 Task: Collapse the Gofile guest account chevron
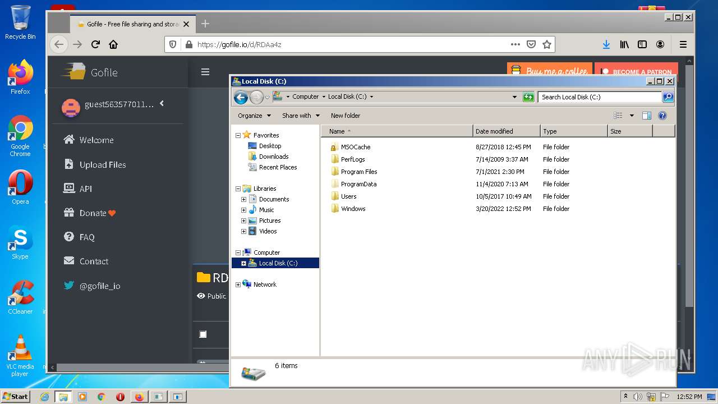click(162, 103)
